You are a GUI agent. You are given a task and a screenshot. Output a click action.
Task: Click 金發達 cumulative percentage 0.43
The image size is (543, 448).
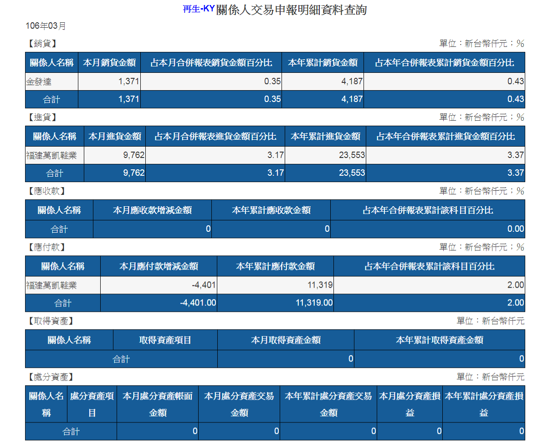[x=515, y=81]
